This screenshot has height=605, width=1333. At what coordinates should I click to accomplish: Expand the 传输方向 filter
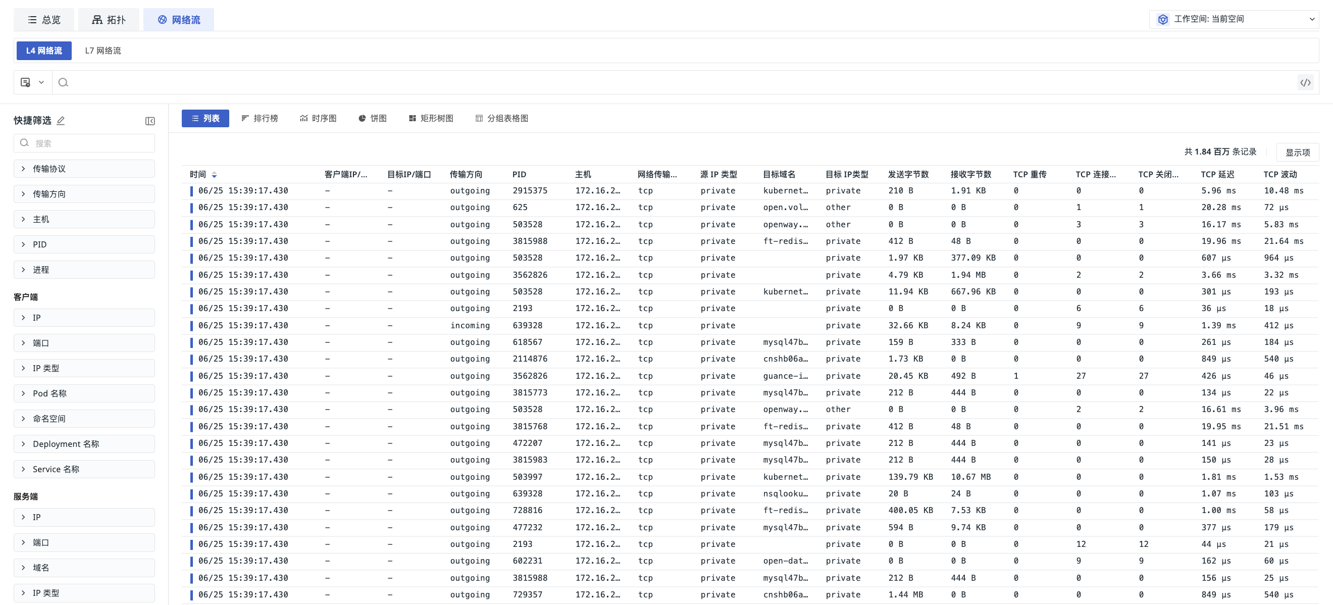(x=84, y=194)
